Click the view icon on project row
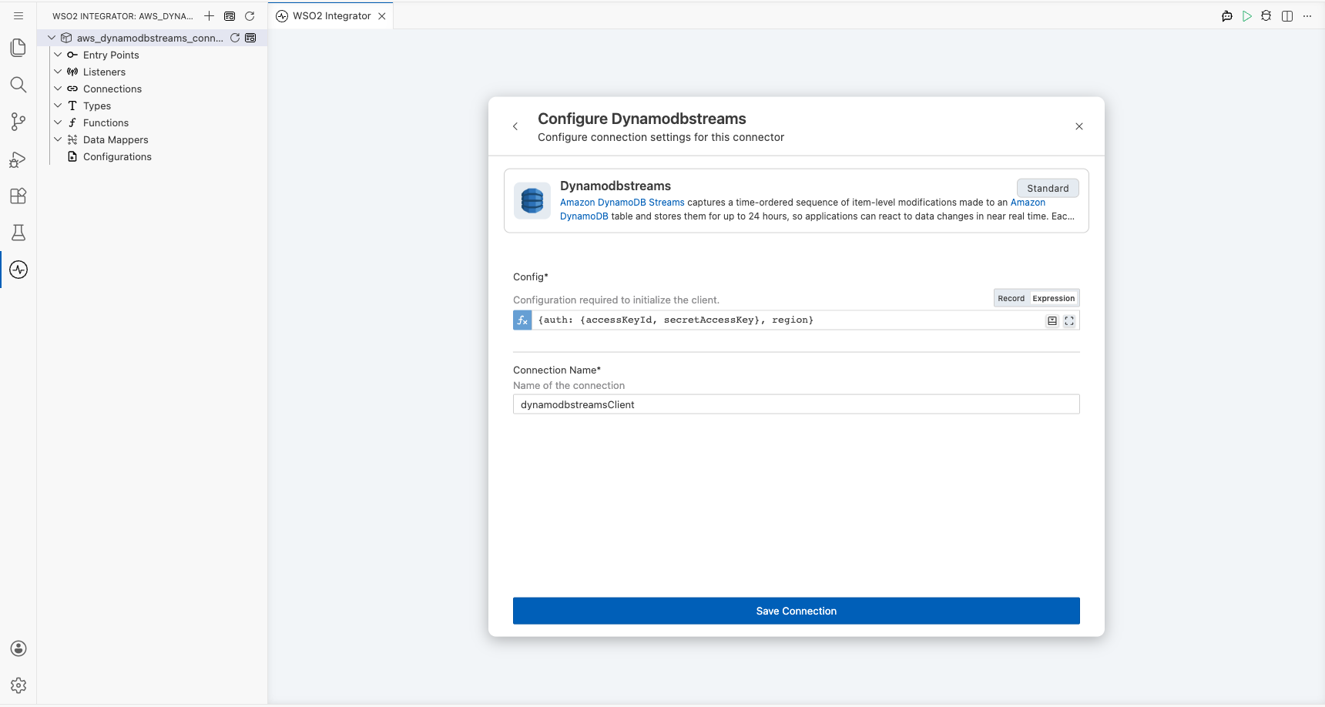The width and height of the screenshot is (1325, 707). click(x=250, y=38)
